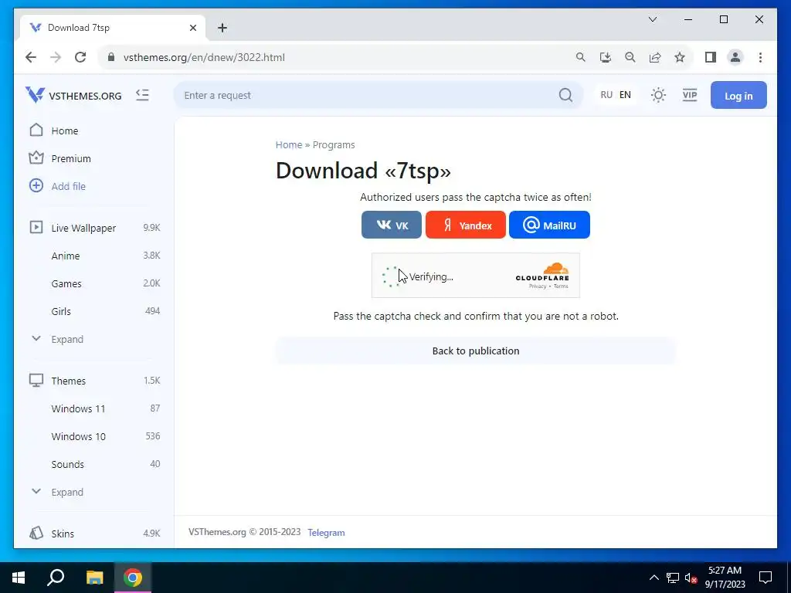Sign in with Yandex button

tap(466, 225)
